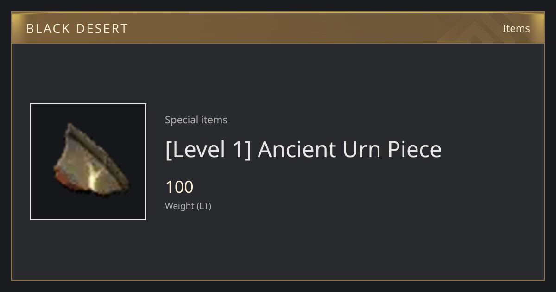Open the Items section in the header

[516, 28]
